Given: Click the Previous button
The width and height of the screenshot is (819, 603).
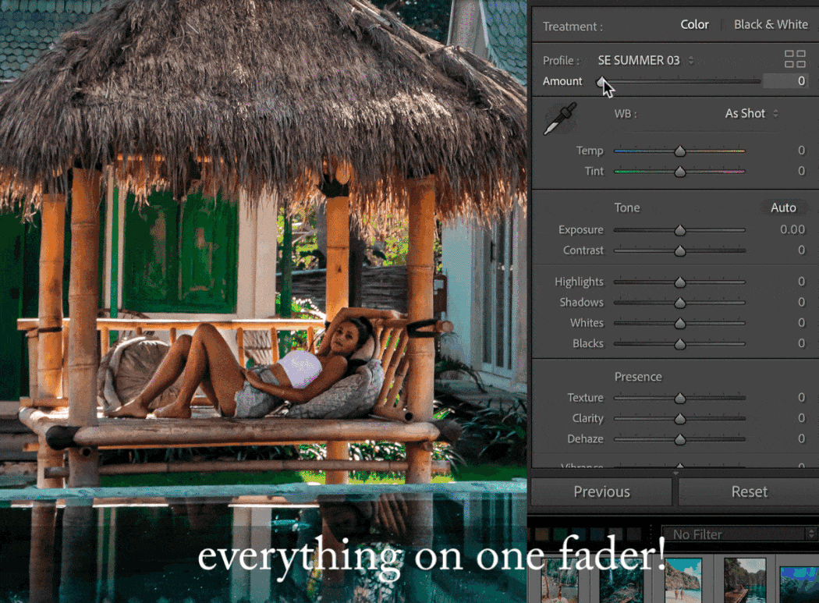Looking at the screenshot, I should 601,492.
